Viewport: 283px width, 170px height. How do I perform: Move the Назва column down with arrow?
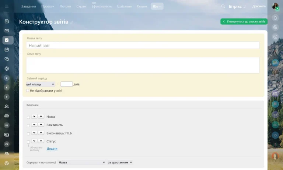pyautogui.click(x=34, y=117)
